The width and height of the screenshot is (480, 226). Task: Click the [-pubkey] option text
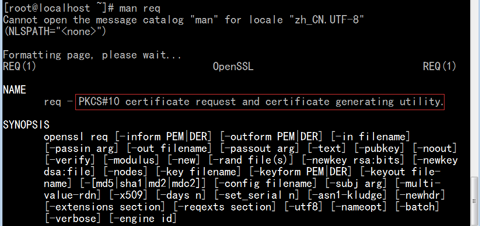(x=379, y=149)
